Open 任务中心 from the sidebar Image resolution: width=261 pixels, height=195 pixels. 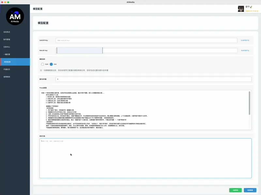point(7,47)
